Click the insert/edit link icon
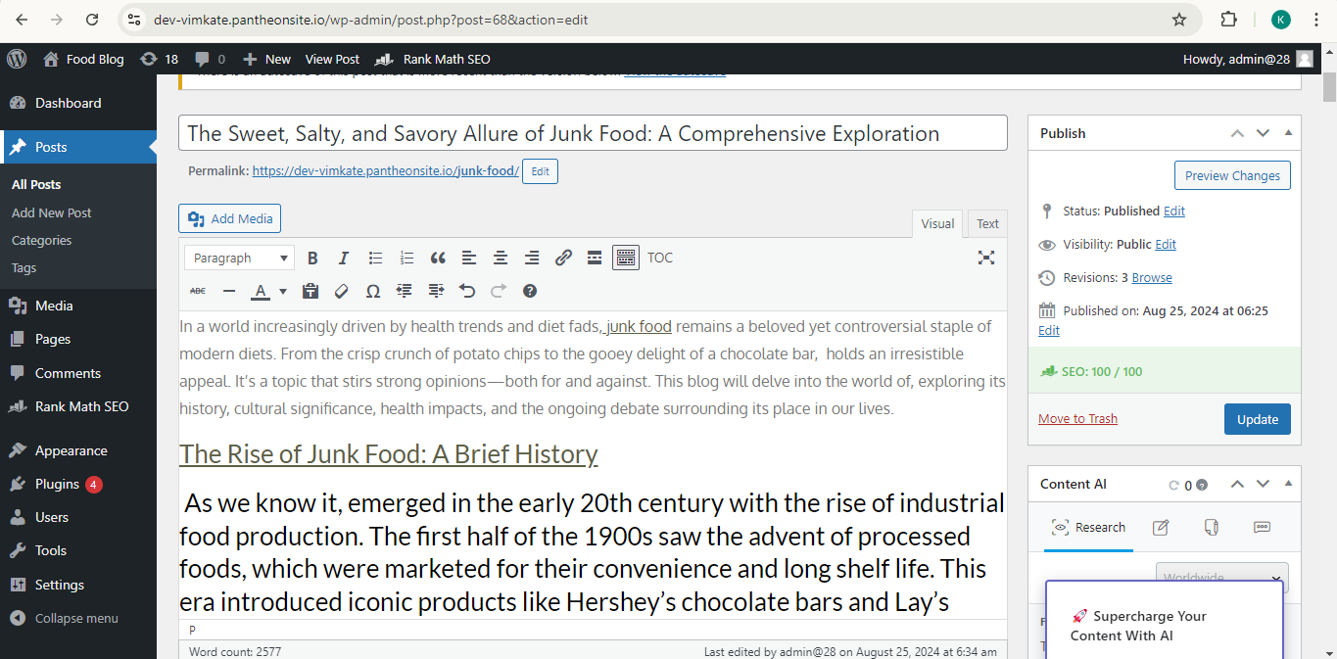The image size is (1337, 659). (563, 259)
